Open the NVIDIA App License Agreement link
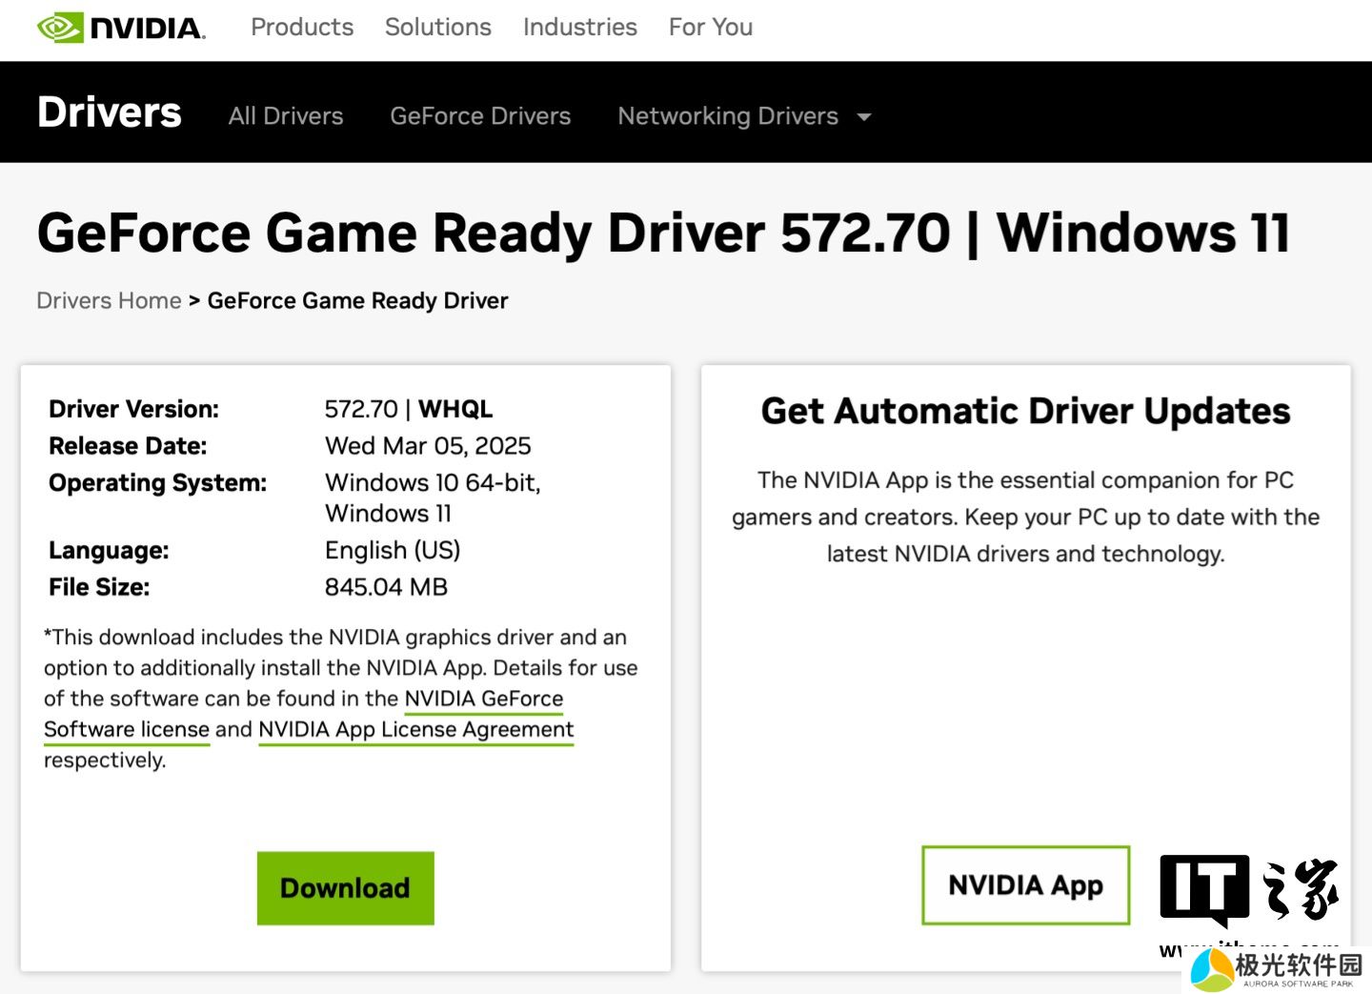The width and height of the screenshot is (1372, 994). coord(416,730)
